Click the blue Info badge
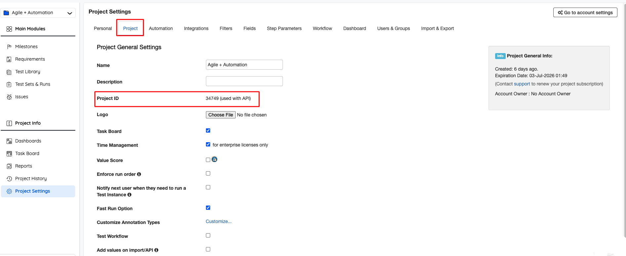626x256 pixels. (500, 56)
